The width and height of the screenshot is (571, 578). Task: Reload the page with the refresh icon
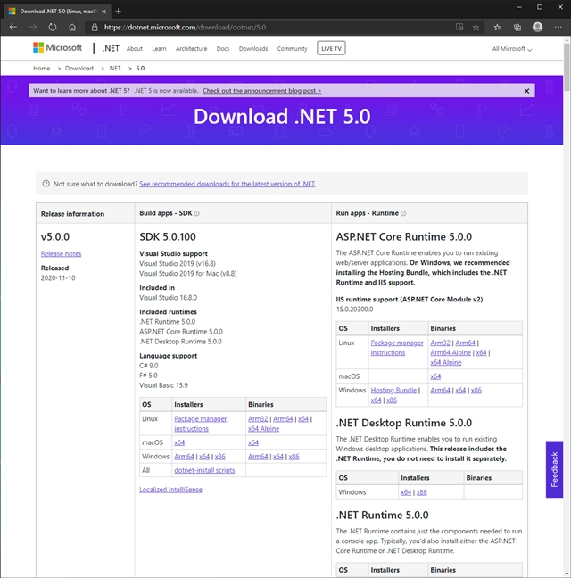click(53, 27)
